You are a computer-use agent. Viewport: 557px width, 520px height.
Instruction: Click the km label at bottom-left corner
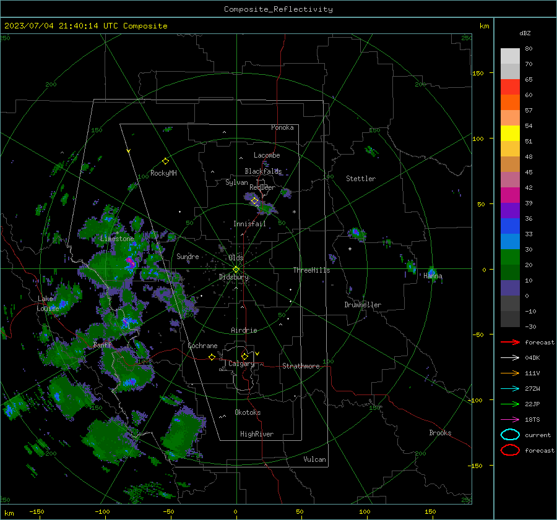pyautogui.click(x=9, y=513)
